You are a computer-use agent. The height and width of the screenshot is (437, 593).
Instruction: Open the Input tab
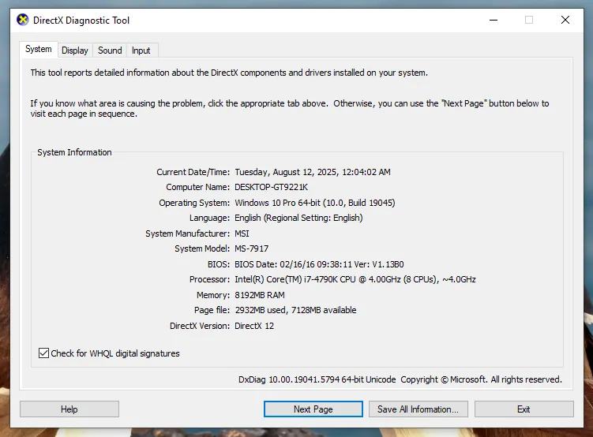click(141, 50)
